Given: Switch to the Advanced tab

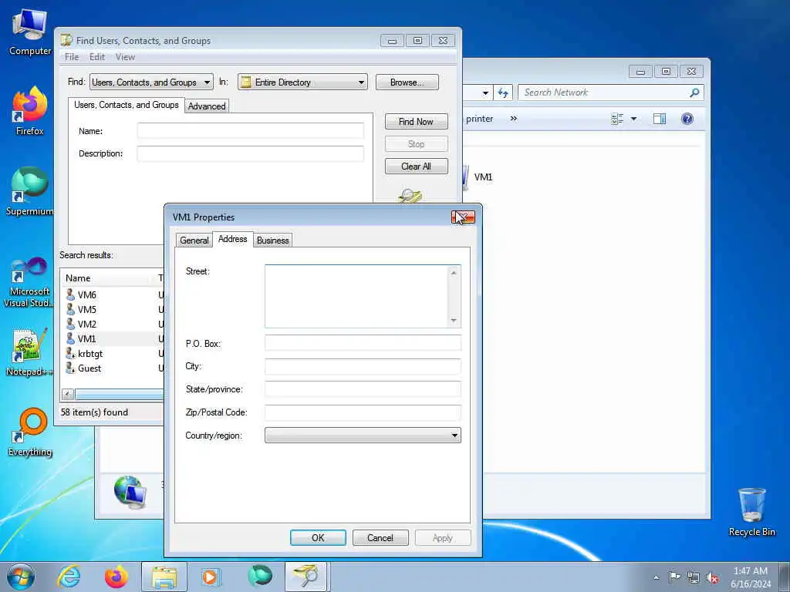Looking at the screenshot, I should click(207, 106).
